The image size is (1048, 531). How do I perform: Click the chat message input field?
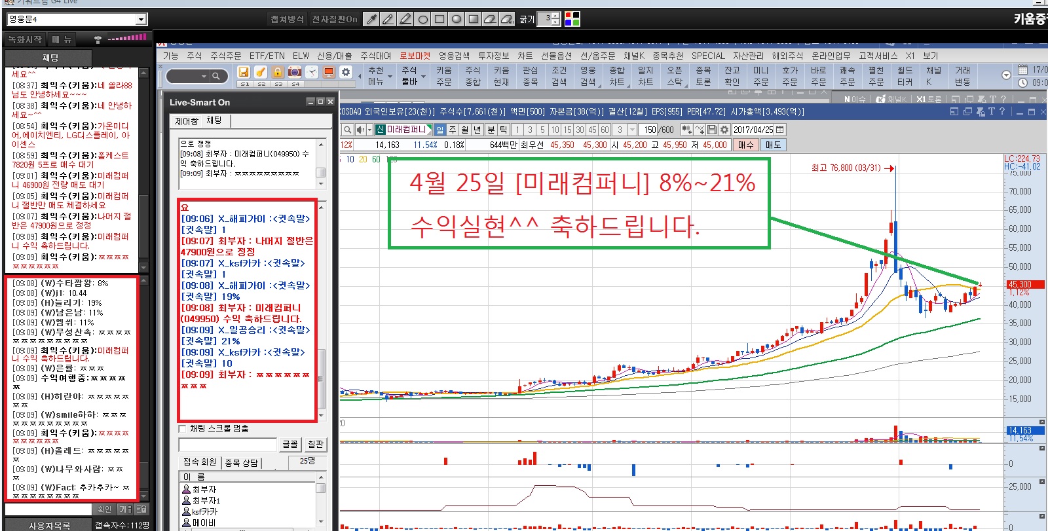228,445
